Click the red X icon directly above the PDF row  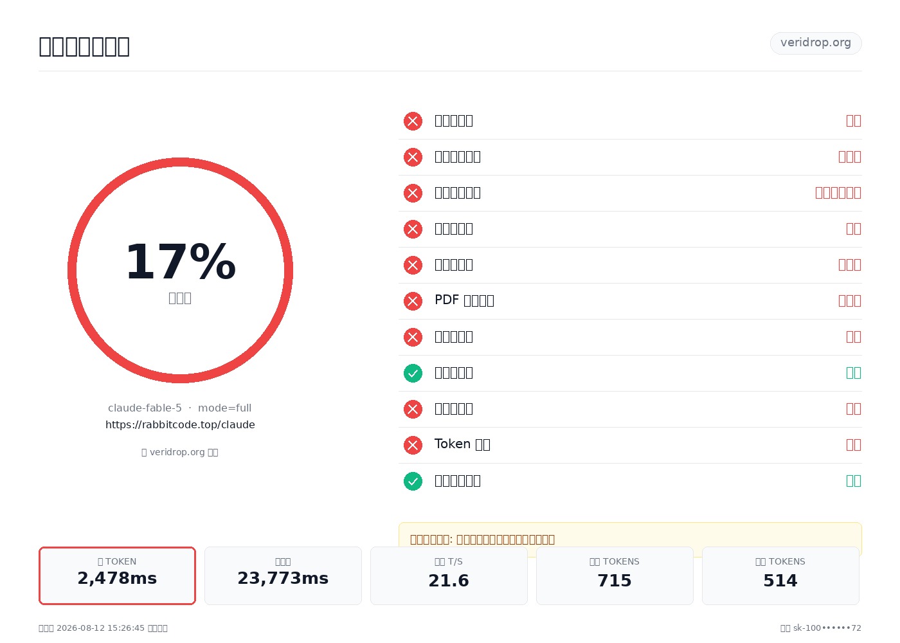coord(413,265)
